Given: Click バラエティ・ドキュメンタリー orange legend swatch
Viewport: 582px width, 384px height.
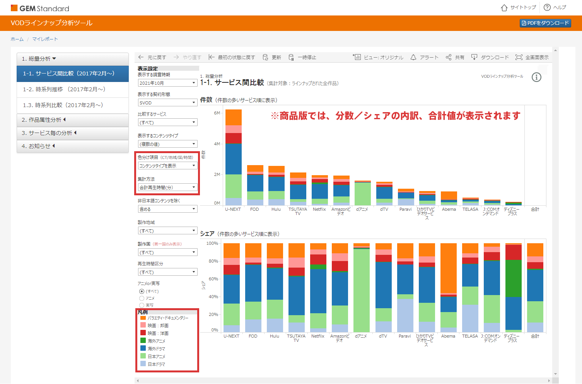Looking at the screenshot, I should 143,318.
